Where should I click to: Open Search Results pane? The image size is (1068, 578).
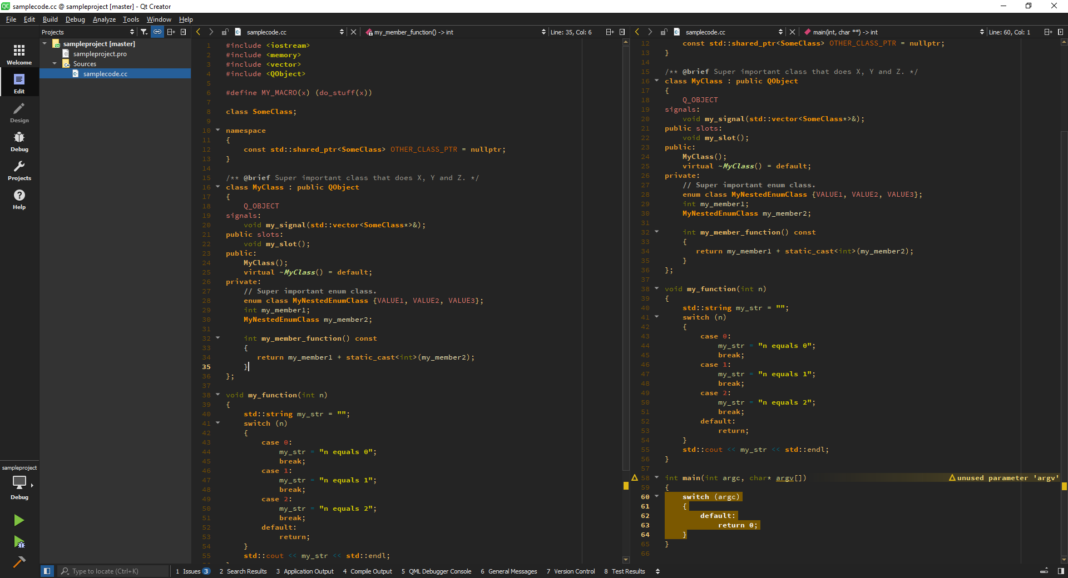pos(243,571)
